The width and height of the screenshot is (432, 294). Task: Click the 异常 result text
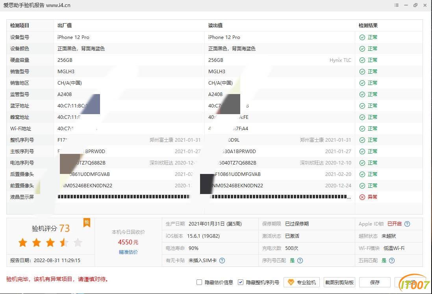tap(373, 197)
